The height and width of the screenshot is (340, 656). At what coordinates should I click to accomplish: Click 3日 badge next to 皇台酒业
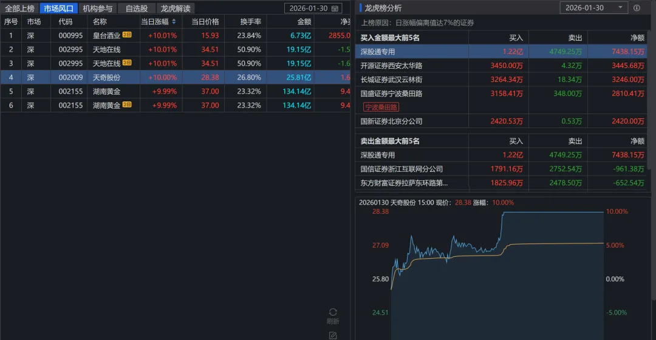pos(127,35)
